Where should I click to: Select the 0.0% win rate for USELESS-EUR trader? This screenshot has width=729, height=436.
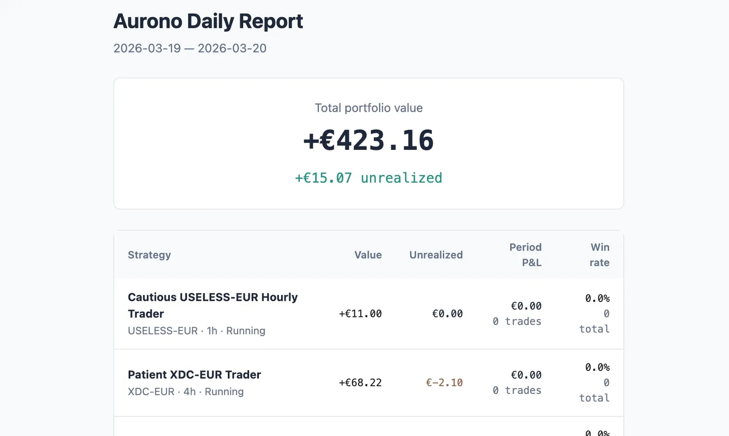597,299
